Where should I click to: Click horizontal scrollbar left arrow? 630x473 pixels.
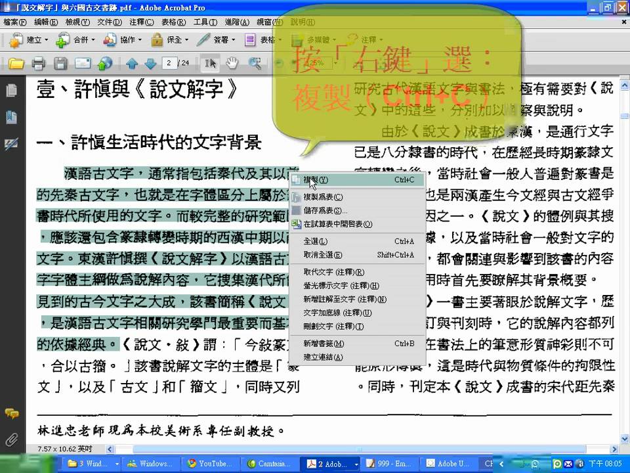[110, 449]
